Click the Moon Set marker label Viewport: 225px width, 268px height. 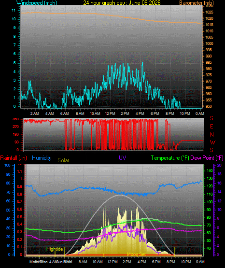(136, 254)
